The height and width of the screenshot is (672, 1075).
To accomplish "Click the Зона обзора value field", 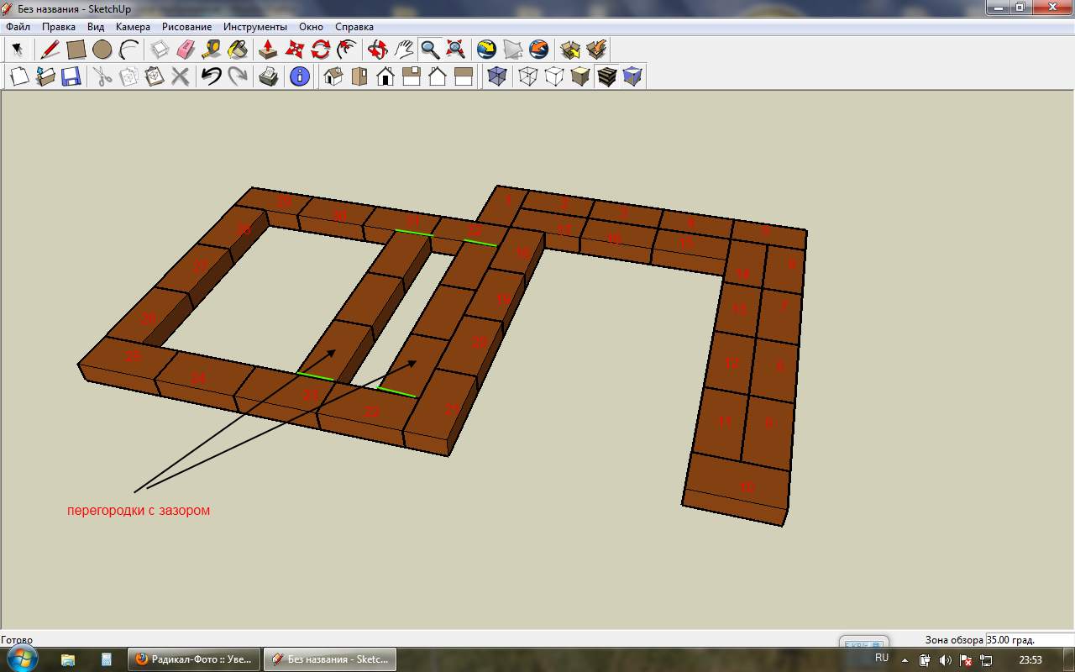I will [1029, 639].
